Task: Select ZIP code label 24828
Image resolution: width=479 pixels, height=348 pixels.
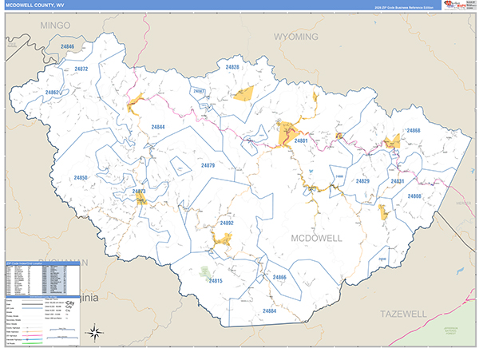Action: (x=232, y=67)
